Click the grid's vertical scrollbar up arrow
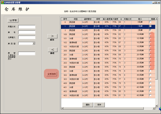 156,19
